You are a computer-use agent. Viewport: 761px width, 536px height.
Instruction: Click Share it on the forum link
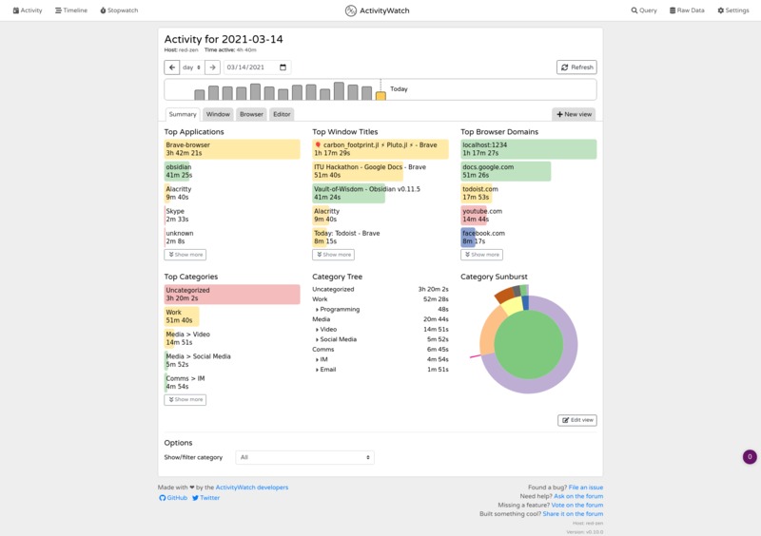point(573,514)
